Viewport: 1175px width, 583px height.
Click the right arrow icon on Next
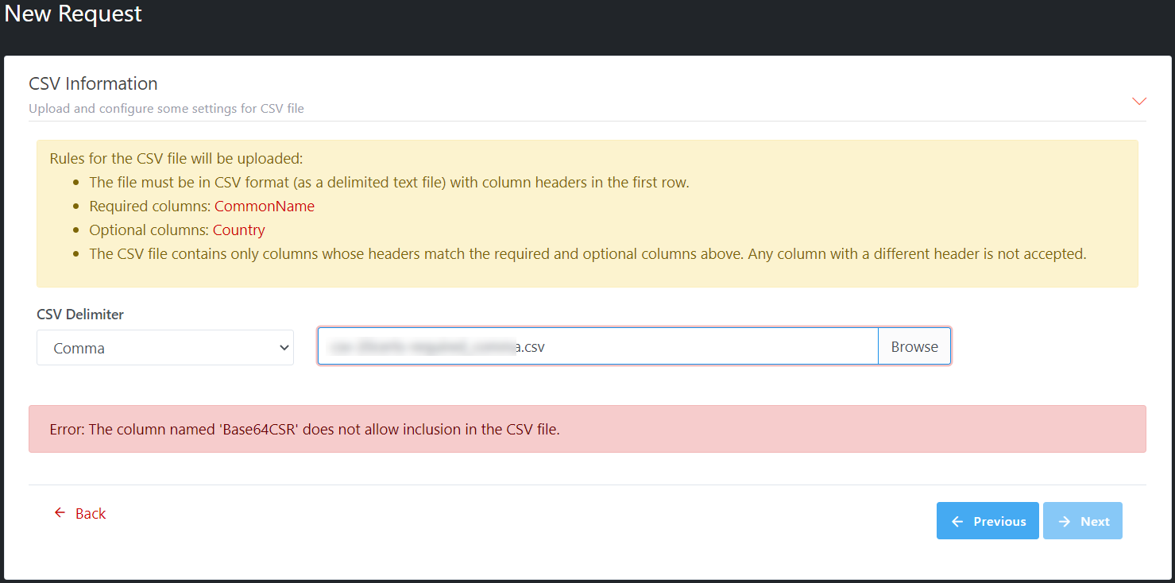pyautogui.click(x=1064, y=521)
